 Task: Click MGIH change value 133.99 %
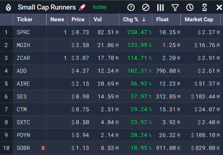point(139,45)
